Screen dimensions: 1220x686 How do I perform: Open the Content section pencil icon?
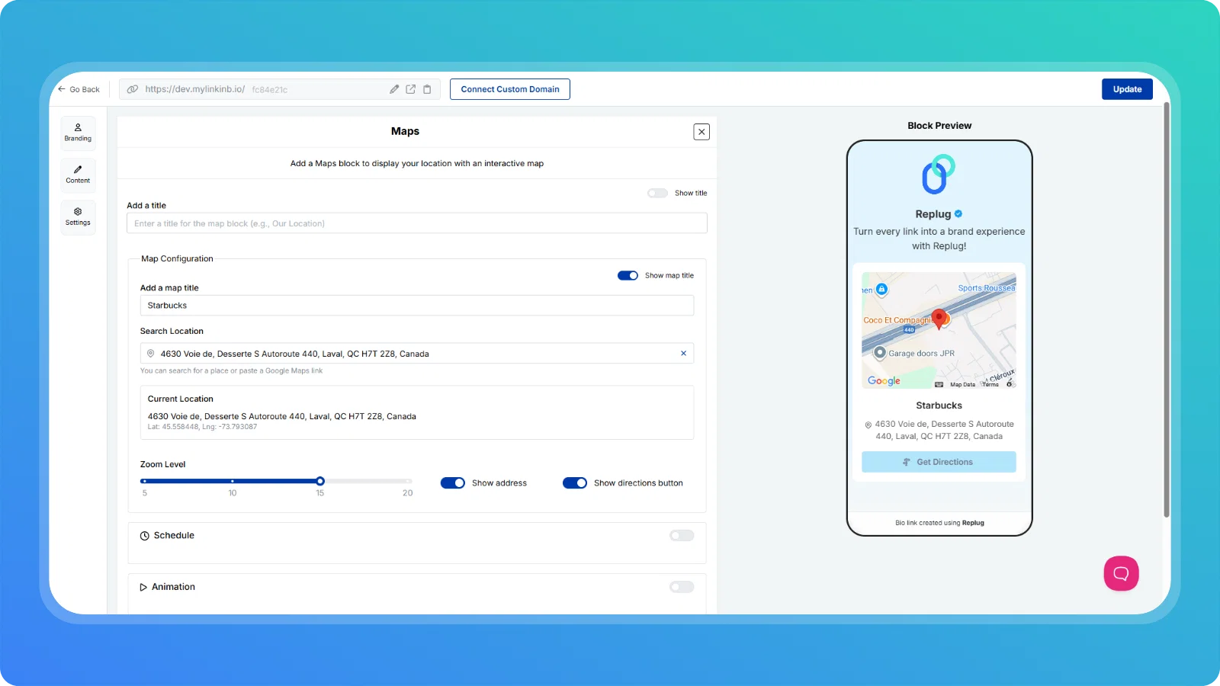[78, 169]
